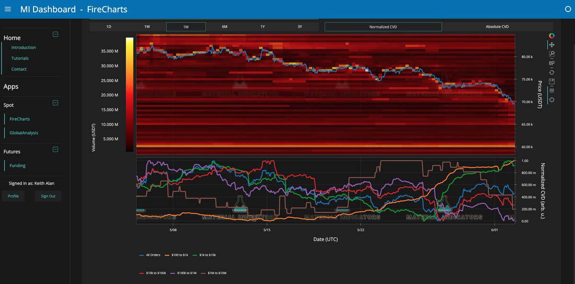Switch to the 3Y timeframe
575x284 pixels.
click(300, 27)
